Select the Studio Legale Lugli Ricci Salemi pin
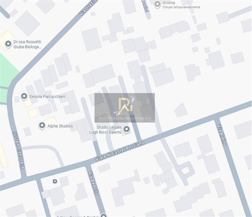The image size is (252, 217). click(126, 129)
